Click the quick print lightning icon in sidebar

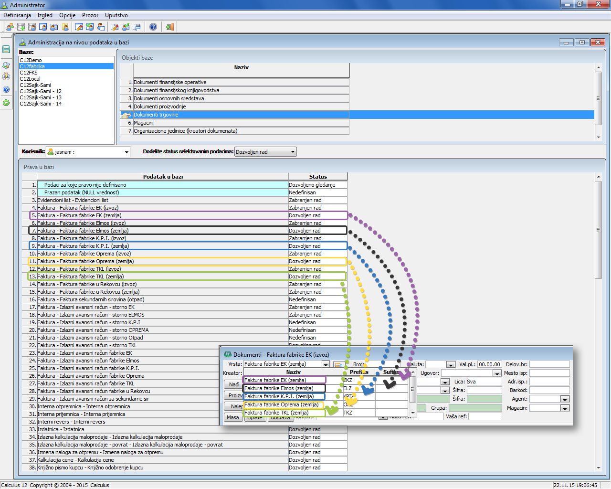pyautogui.click(x=6, y=76)
